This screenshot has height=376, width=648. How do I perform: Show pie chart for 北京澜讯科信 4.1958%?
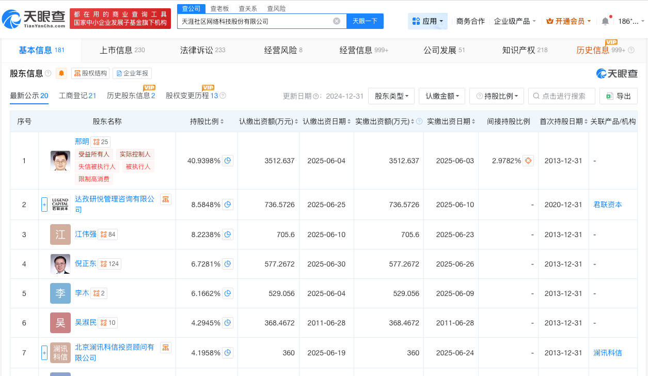(228, 353)
